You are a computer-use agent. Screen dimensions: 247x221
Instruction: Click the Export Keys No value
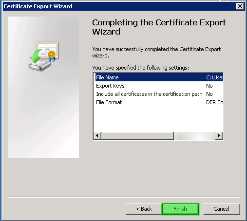[209, 86]
